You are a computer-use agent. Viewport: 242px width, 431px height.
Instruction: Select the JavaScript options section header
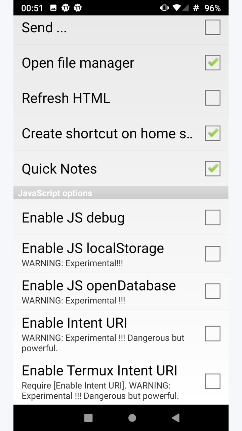121,193
